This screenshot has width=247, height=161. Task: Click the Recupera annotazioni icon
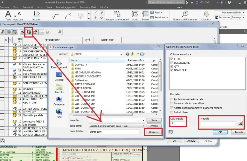(117, 16)
